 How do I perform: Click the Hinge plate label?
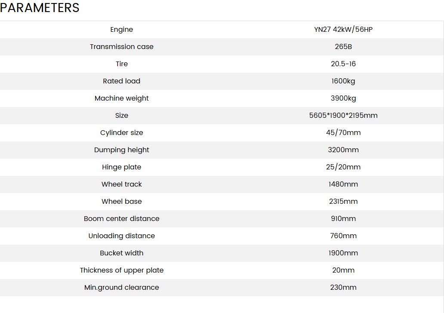coord(121,167)
